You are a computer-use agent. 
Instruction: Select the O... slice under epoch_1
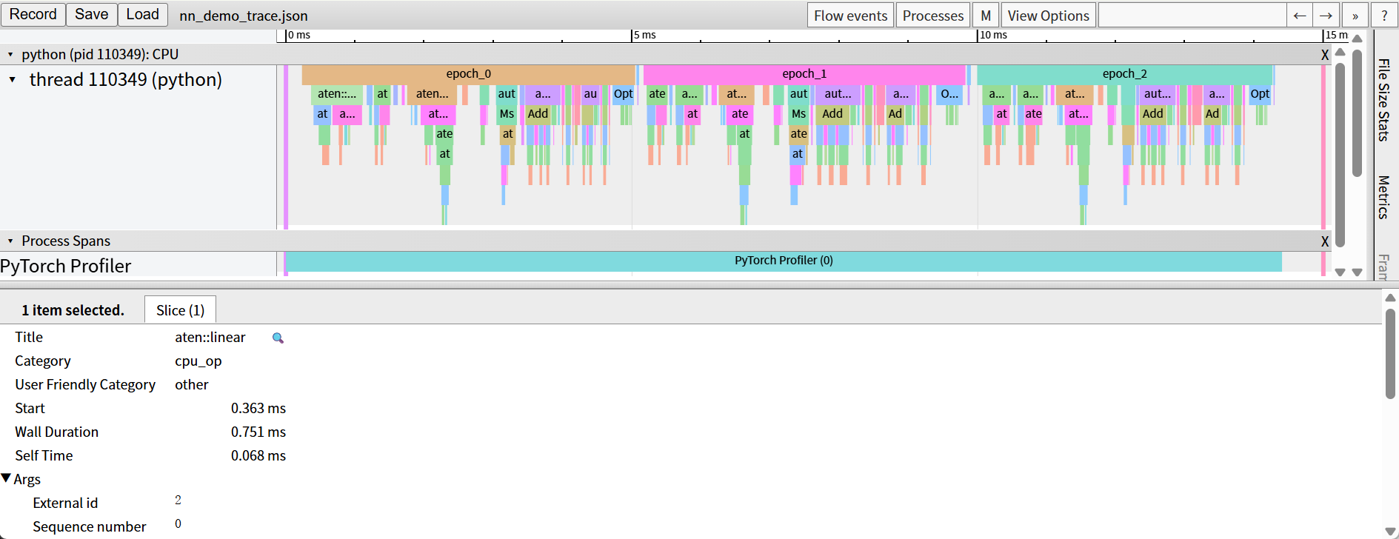tap(949, 94)
